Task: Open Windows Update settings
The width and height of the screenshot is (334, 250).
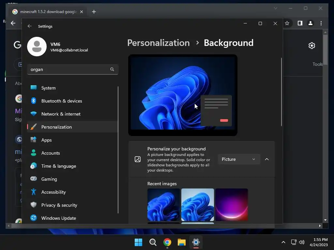Action: 72,218
